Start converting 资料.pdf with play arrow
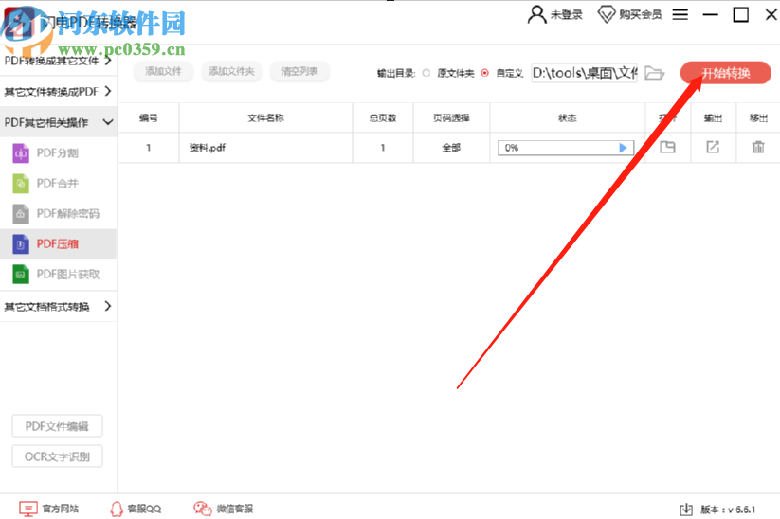This screenshot has height=519, width=780. pos(623,148)
